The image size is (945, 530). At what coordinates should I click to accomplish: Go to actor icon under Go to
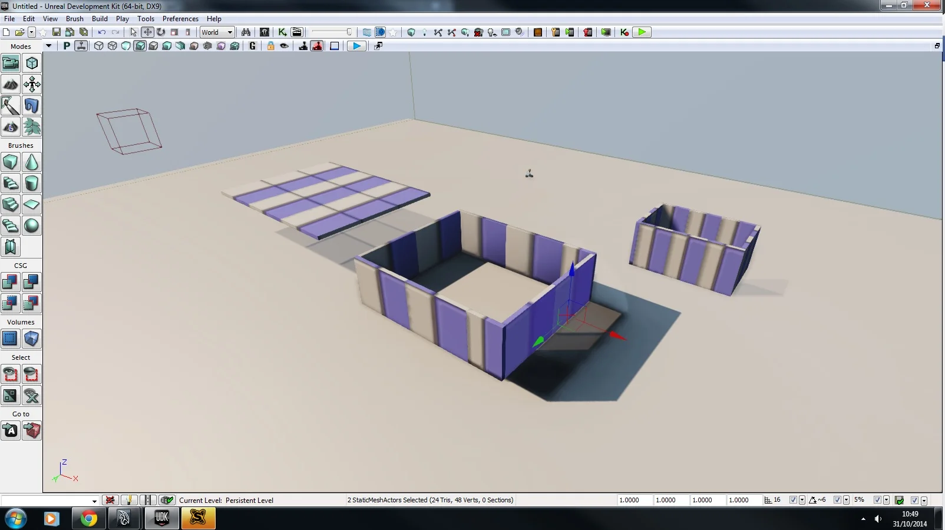pyautogui.click(x=11, y=430)
